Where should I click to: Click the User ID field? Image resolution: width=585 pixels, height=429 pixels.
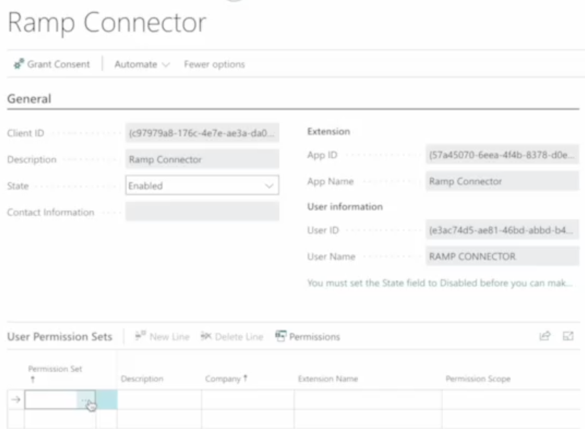pos(502,230)
